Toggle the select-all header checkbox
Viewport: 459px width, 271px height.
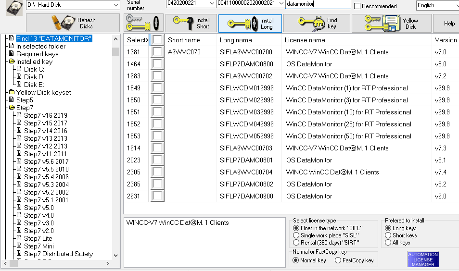[157, 40]
